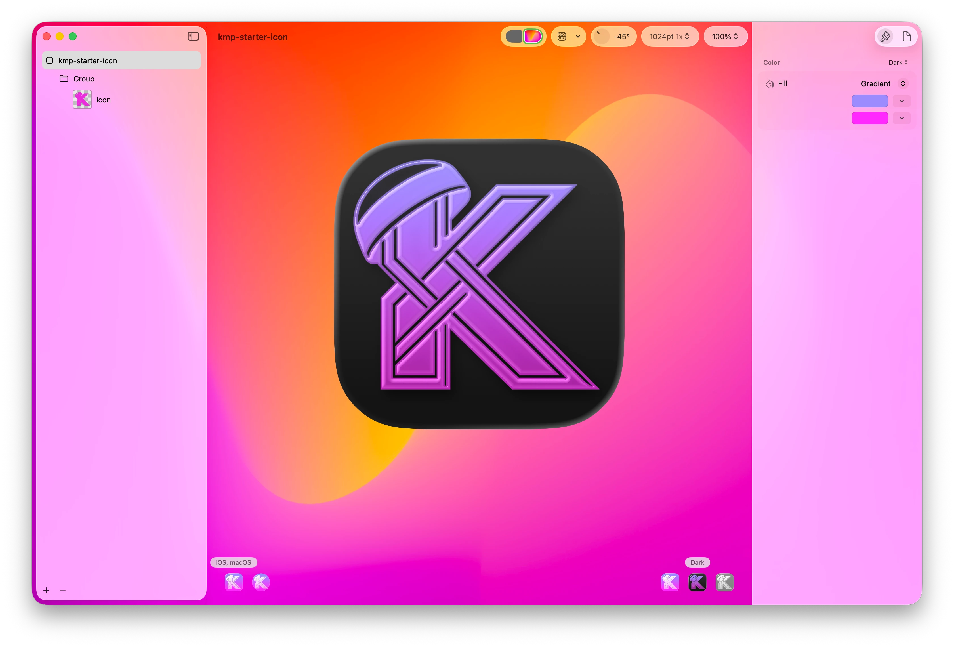Select the iOS light-mode icon preview
Viewport: 954px width, 647px height.
click(234, 582)
